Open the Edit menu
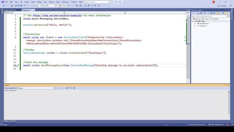Viewport: 234px width, 132px height. tap(11, 2)
